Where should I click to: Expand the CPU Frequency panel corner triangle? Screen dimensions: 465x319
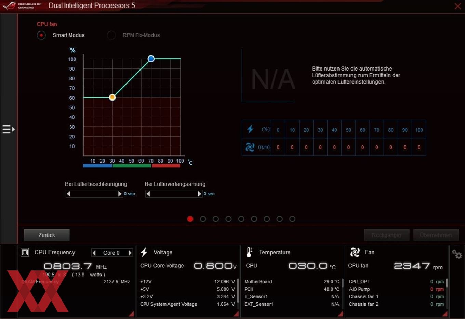point(131,314)
